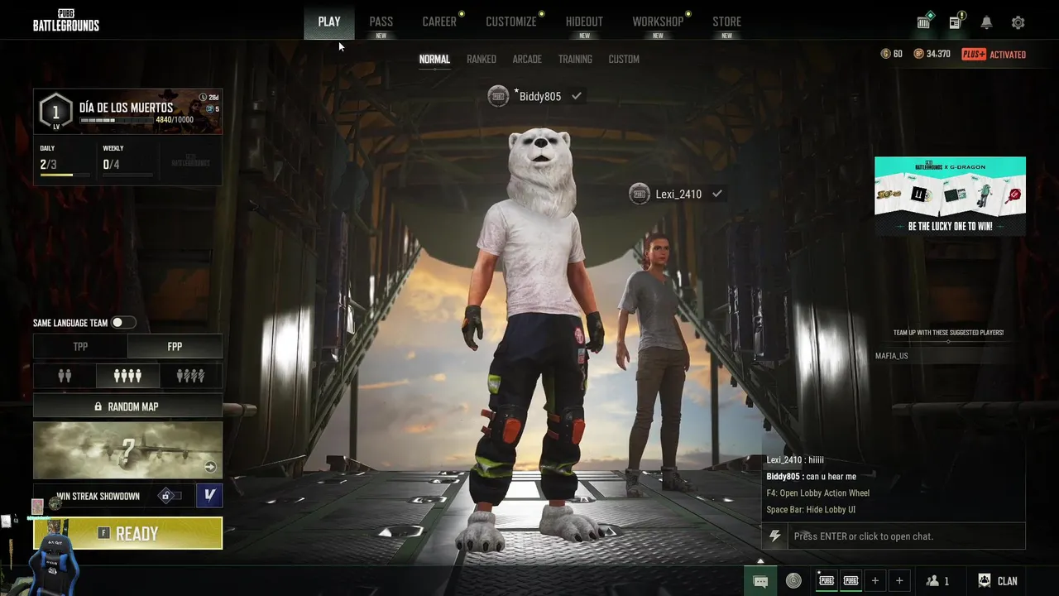Open the Día de los Muertos pass card
The width and height of the screenshot is (1059, 596).
[x=127, y=111]
